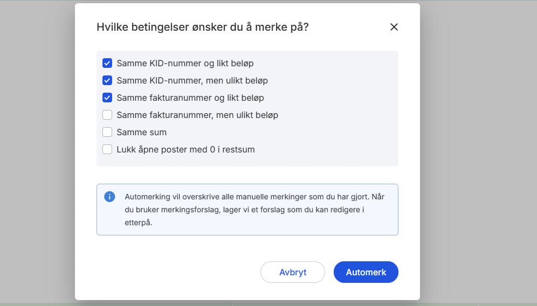Image resolution: width=537 pixels, height=306 pixels.
Task: Click the 'Samme KID-nummer, men ulikt beløp' label text
Action: pyautogui.click(x=192, y=80)
